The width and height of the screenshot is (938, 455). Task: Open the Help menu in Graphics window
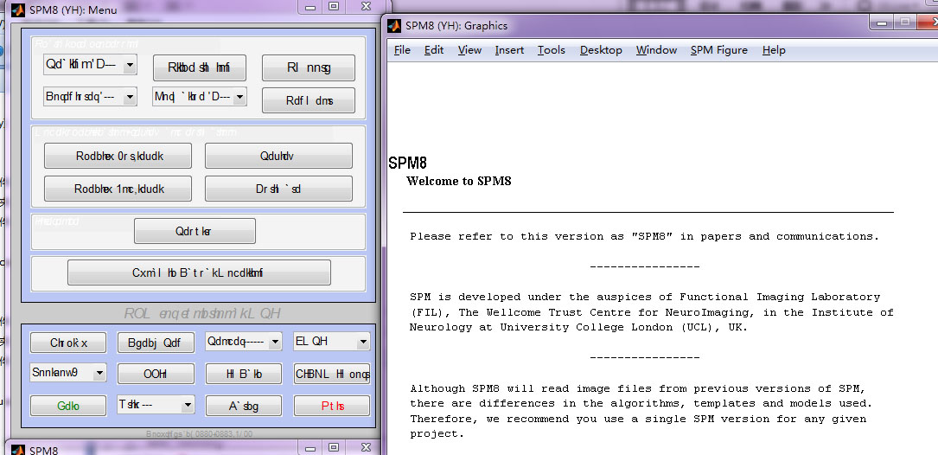[x=774, y=50]
